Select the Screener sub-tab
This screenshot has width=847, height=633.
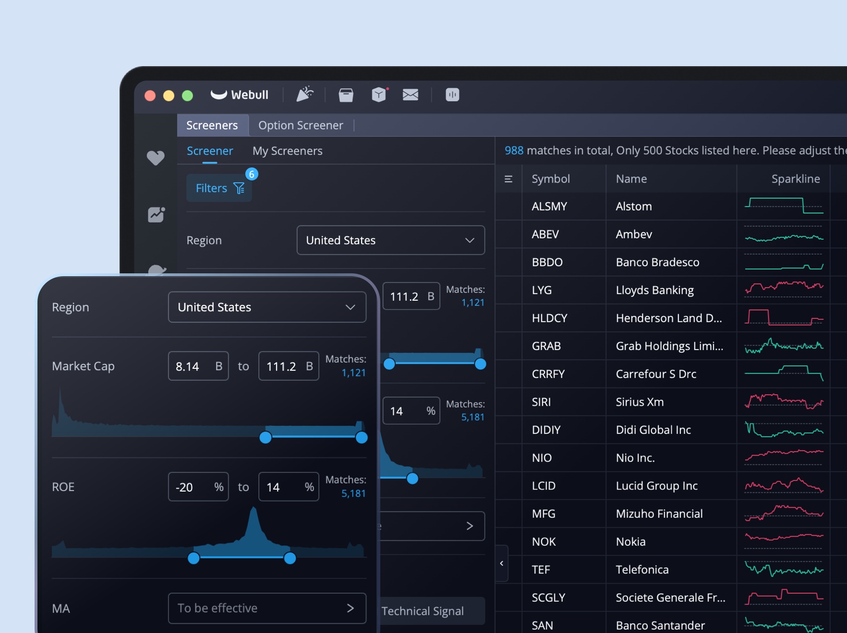(x=210, y=151)
